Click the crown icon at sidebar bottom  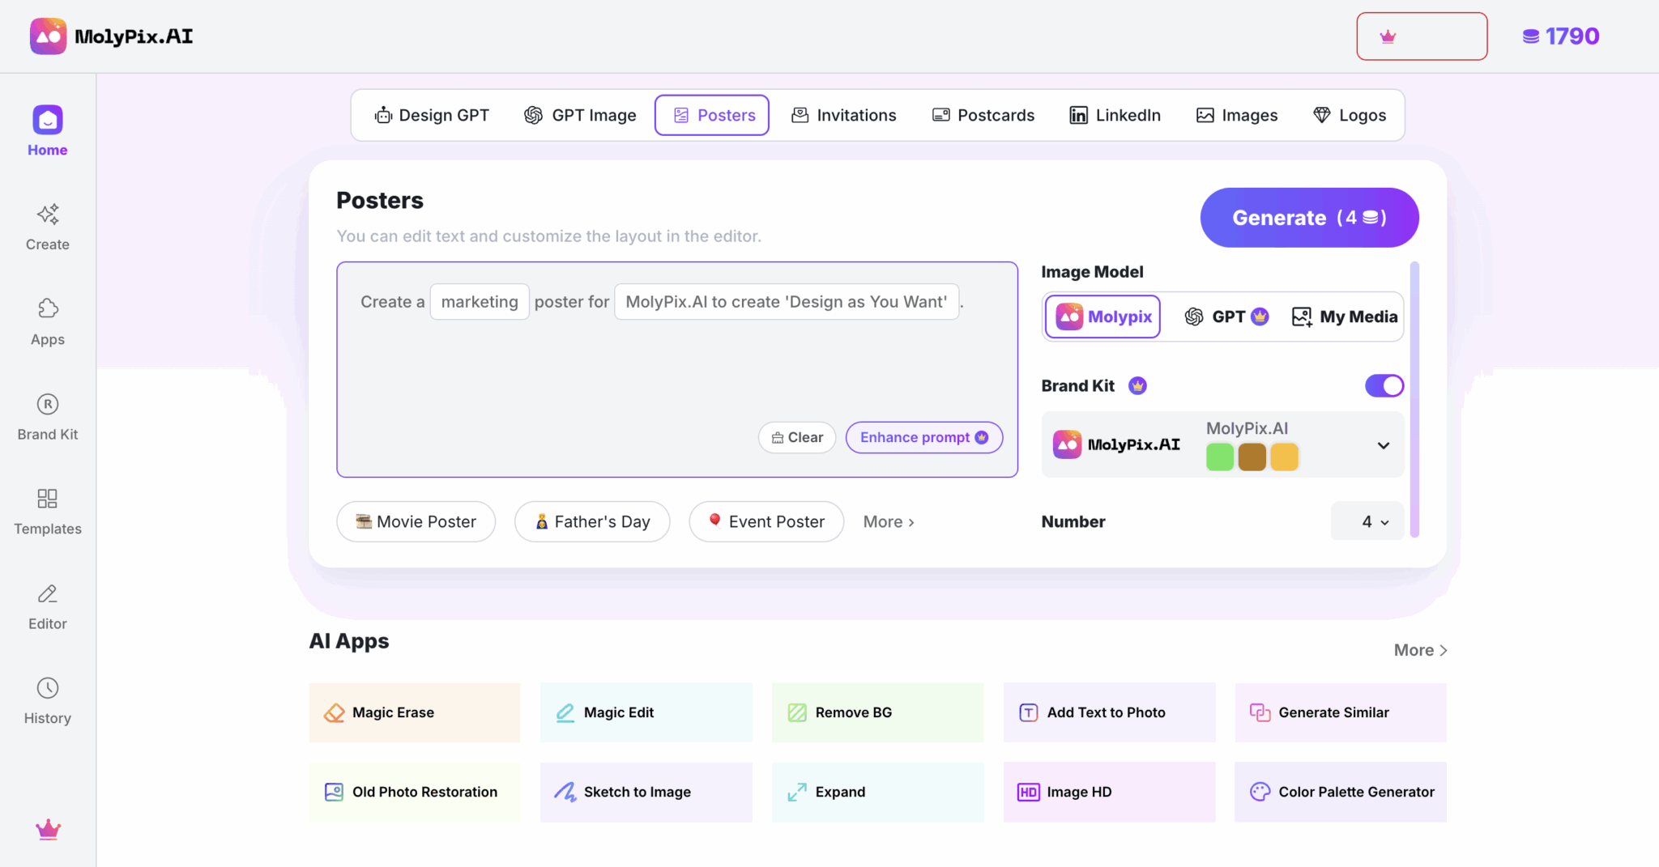point(48,829)
